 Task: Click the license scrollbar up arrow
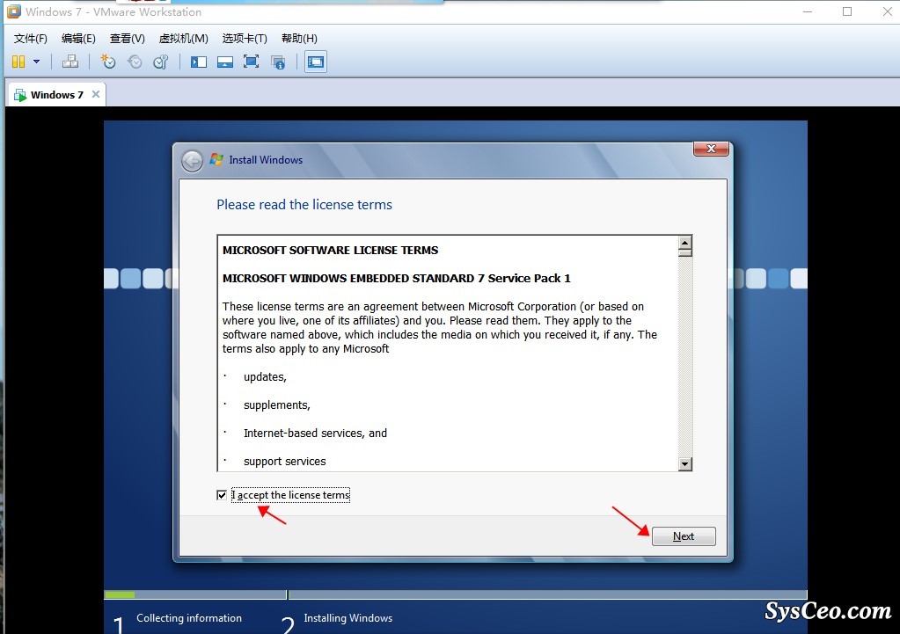point(684,244)
